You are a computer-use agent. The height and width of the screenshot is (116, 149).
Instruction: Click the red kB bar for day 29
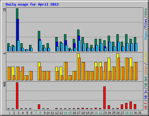131,105
